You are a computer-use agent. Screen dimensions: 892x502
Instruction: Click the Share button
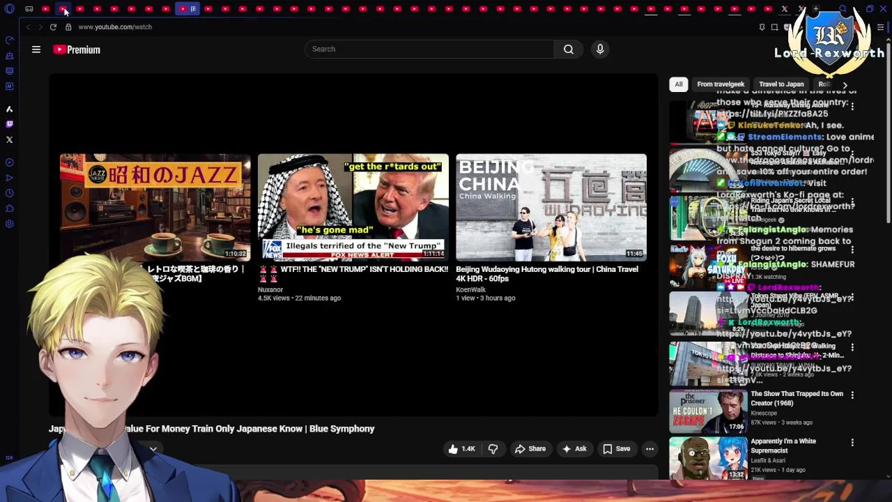[530, 449]
